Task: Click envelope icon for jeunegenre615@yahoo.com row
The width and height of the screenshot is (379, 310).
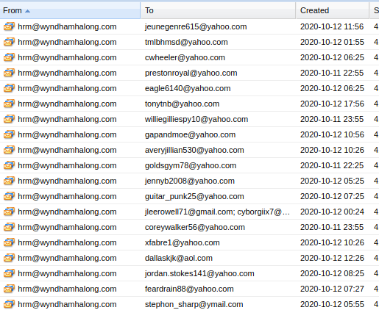Action: tap(9, 26)
